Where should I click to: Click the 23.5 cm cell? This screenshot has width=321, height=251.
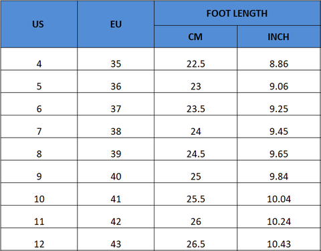tap(195, 104)
